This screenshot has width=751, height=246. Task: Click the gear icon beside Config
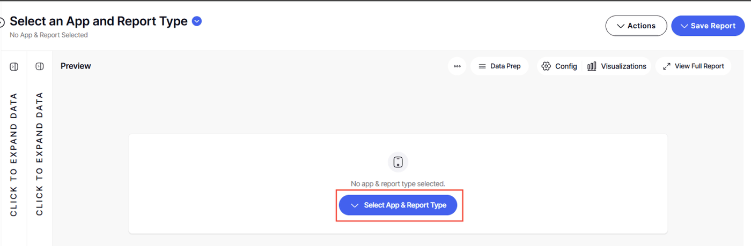click(x=546, y=66)
